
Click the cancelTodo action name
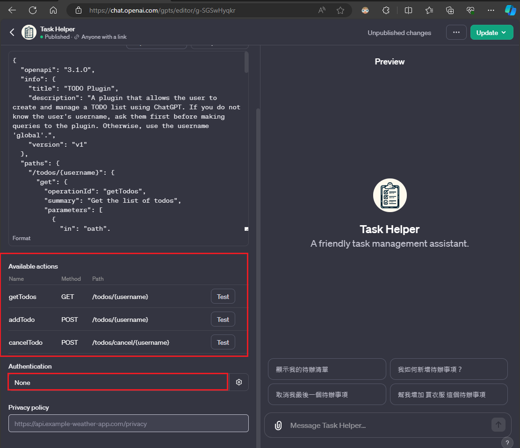tap(26, 342)
